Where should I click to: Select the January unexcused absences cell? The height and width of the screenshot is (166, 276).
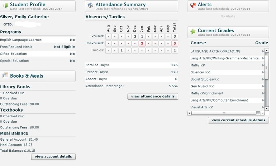142,43
